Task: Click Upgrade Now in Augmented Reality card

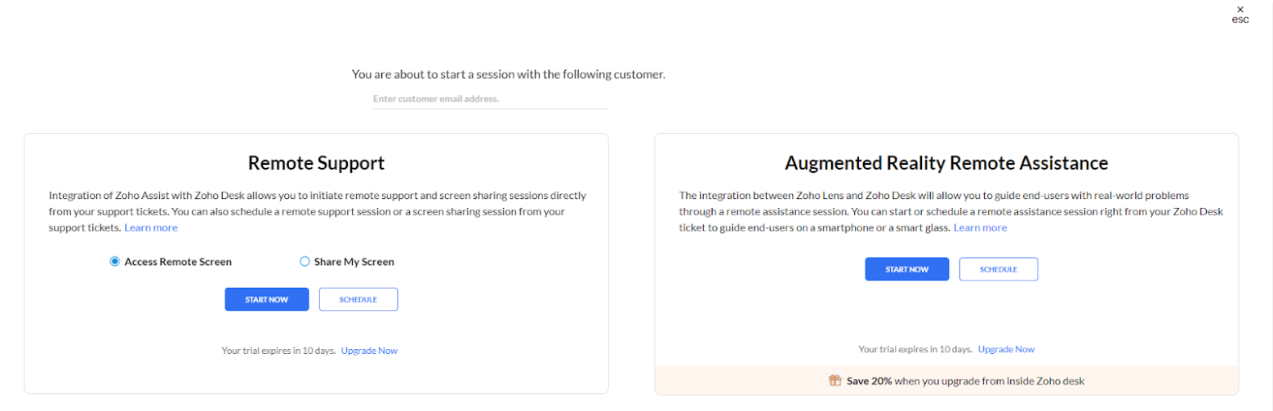Action: click(x=1006, y=349)
